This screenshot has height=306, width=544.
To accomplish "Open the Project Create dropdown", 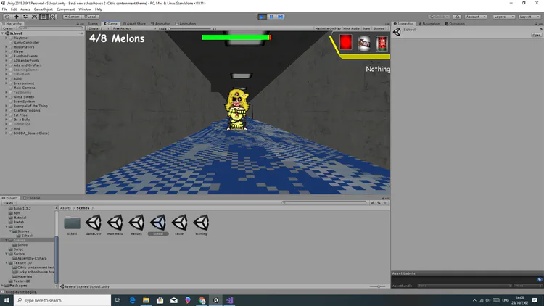I will [9, 203].
